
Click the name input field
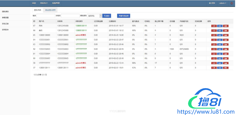(46, 16)
